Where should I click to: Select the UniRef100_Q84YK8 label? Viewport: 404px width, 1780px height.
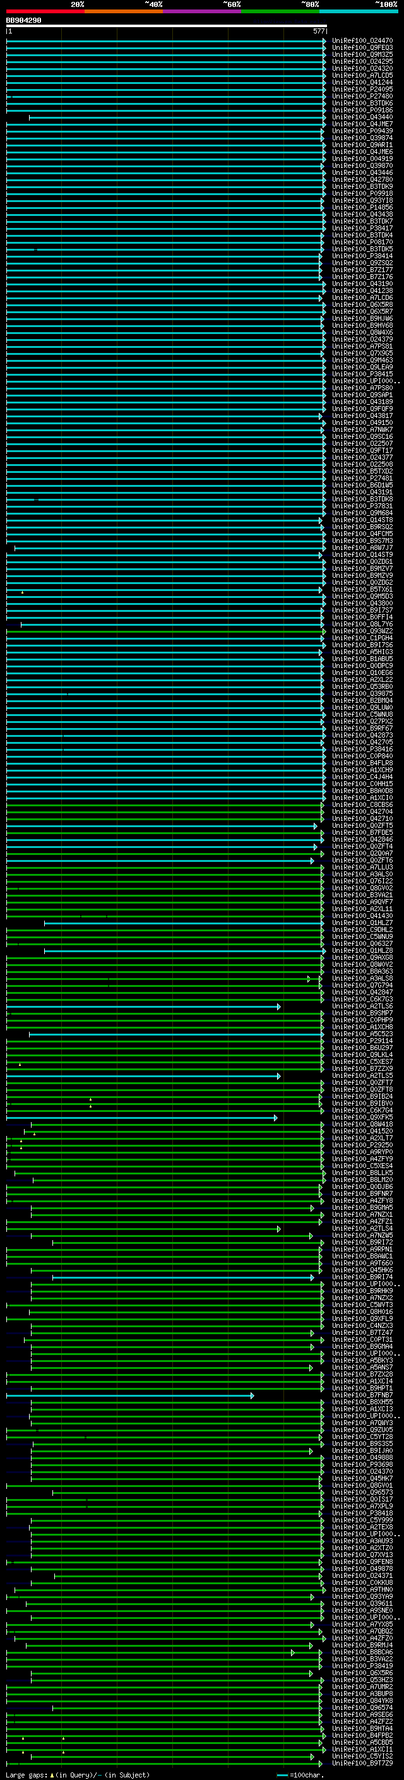click(x=362, y=1701)
